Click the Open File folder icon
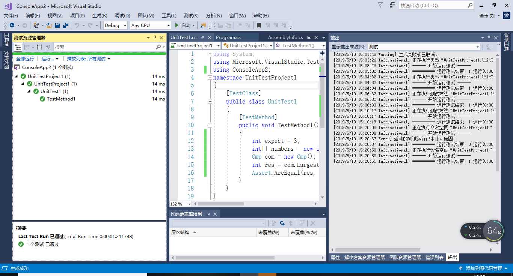The image size is (513, 276). click(x=49, y=25)
